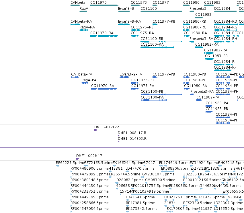Click the Prosbeta3 gene label
The width and height of the screenshot is (244, 213).
(x=198, y=9)
